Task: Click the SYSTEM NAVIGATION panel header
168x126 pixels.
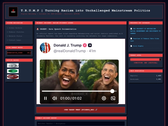Action: tap(19, 23)
